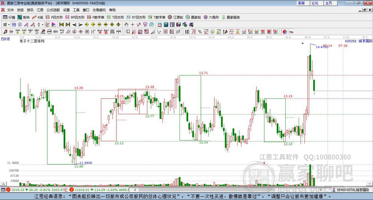Open the candle style dropdown arrow
Screen dimensions: 373x200
point(43,25)
